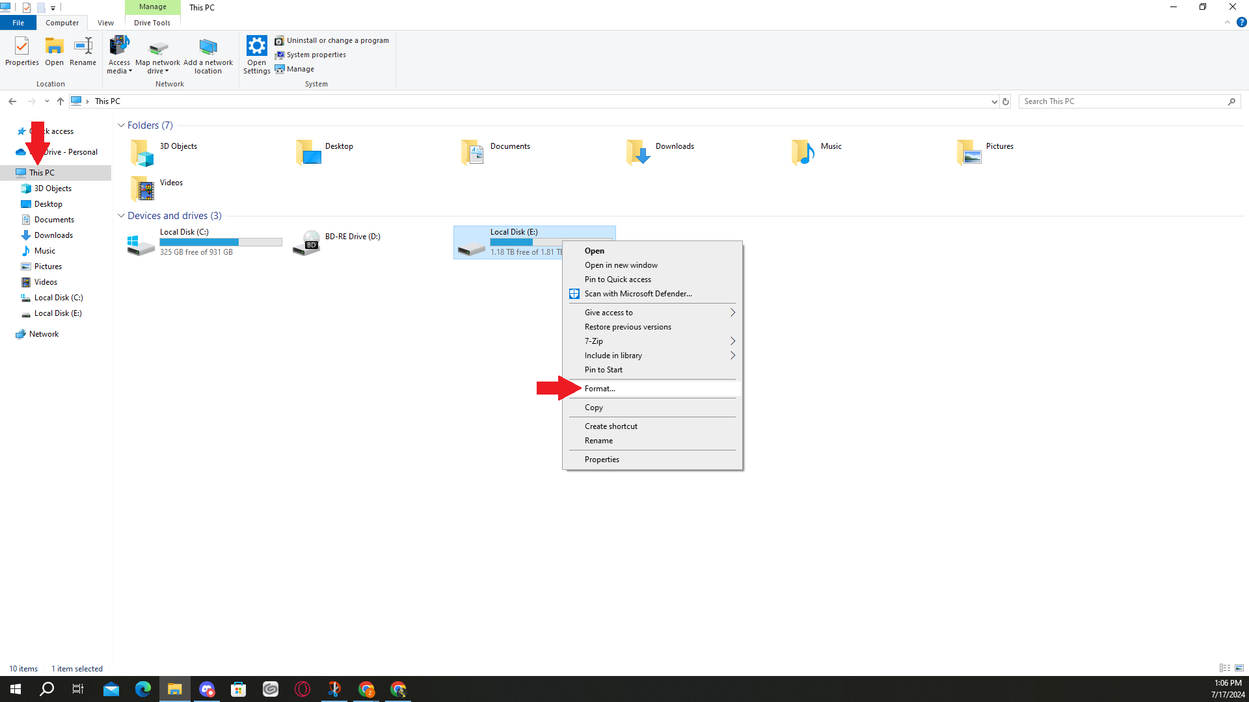
Task: Open Microsoft Edge from the taskbar
Action: point(142,689)
